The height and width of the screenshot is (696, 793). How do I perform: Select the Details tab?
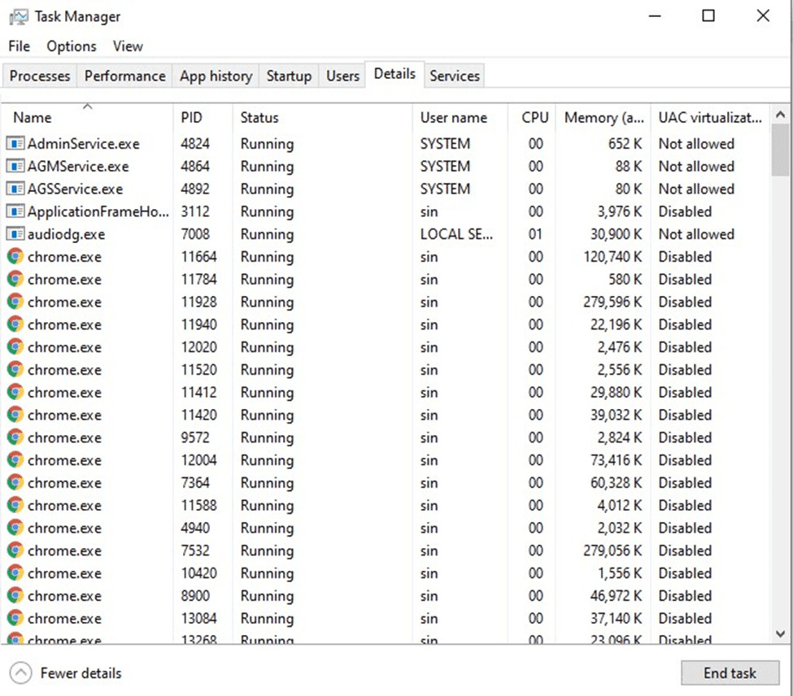(x=394, y=74)
